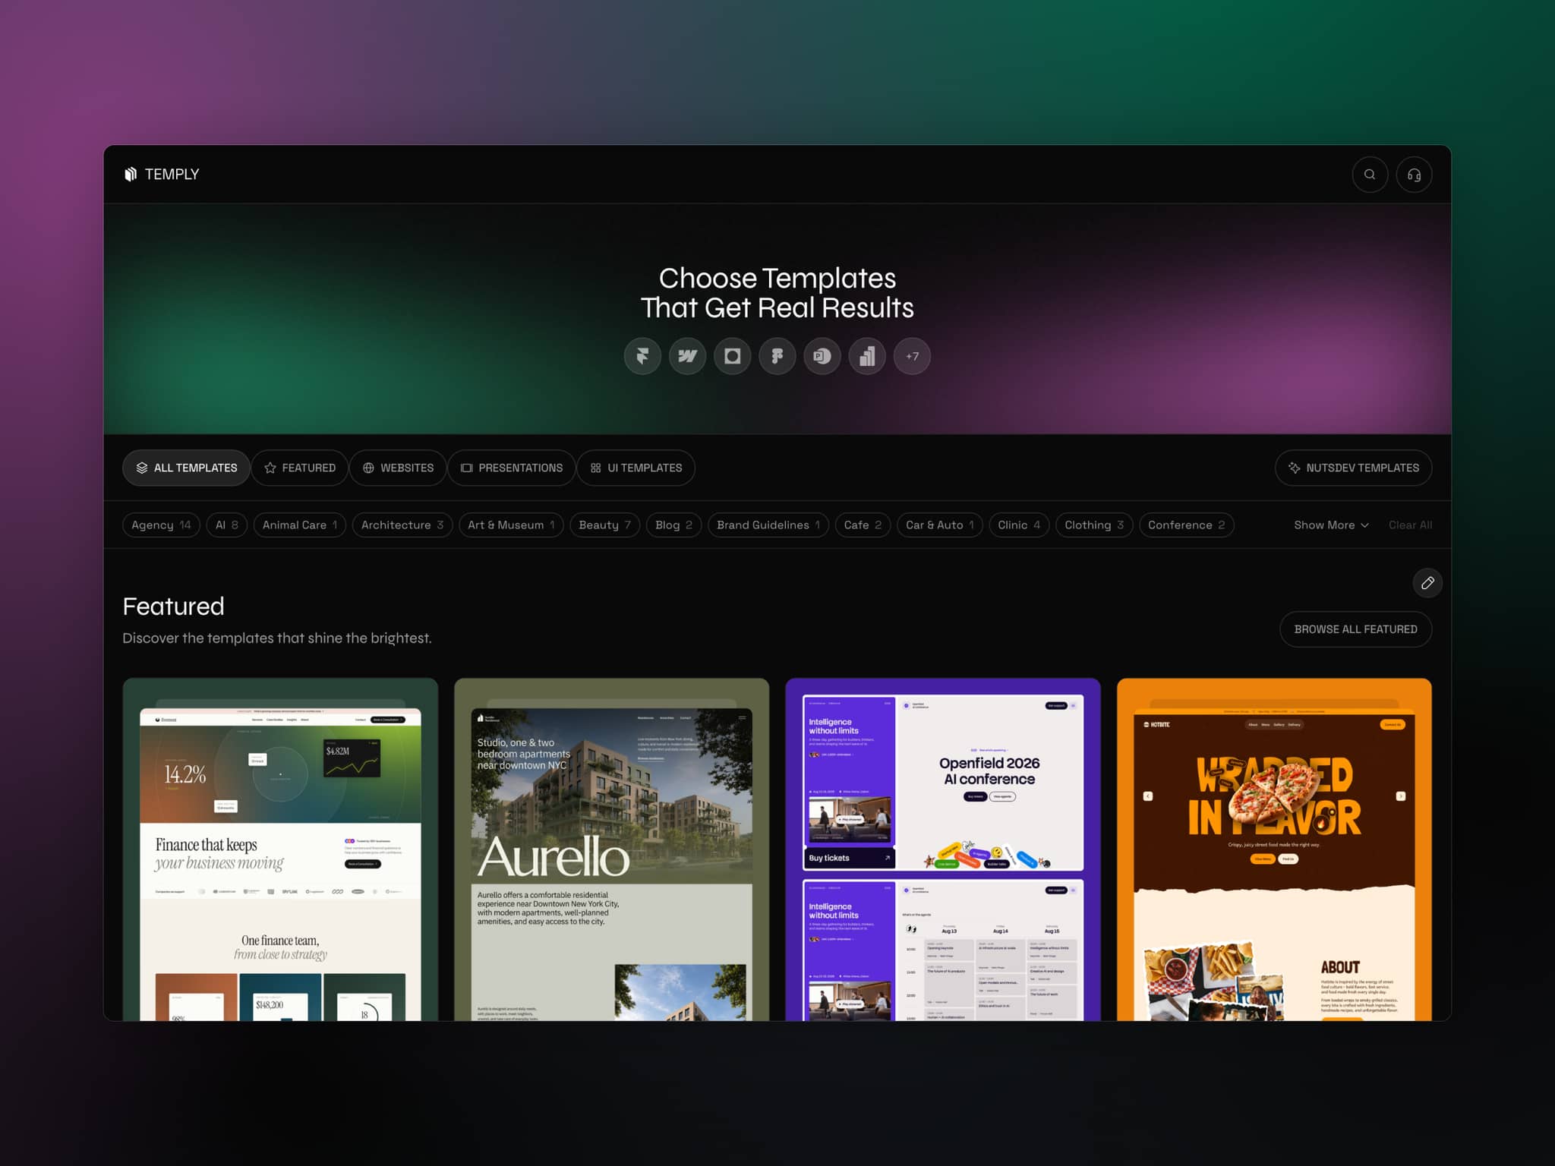Open the finance template thumbnail
Image resolution: width=1555 pixels, height=1166 pixels.
click(280, 849)
